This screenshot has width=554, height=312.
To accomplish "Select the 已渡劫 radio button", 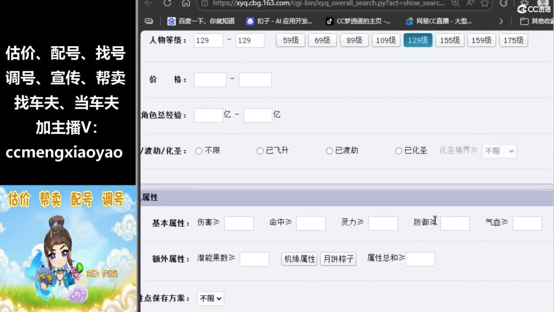I will point(329,151).
